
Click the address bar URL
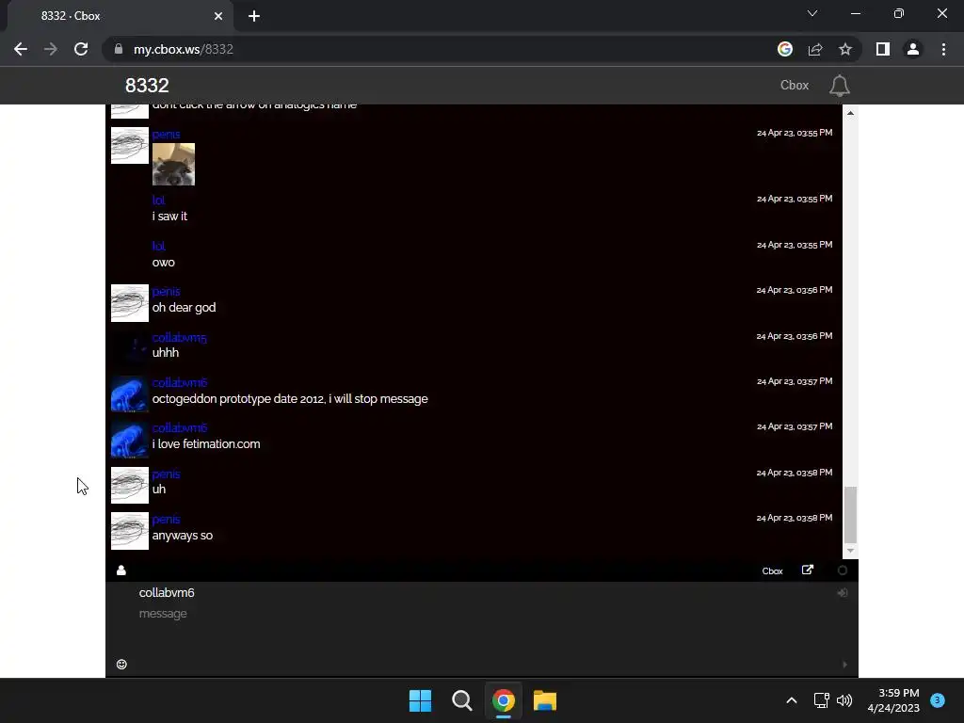184,49
